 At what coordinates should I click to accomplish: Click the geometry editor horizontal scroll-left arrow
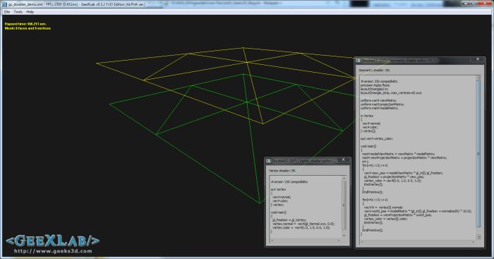click(362, 241)
